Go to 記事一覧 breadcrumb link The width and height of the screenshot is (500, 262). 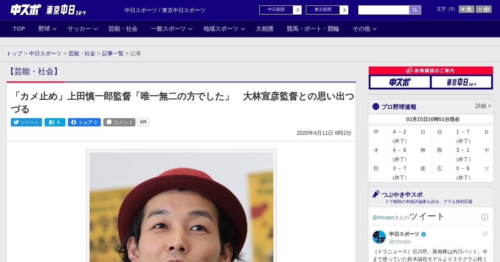[113, 54]
